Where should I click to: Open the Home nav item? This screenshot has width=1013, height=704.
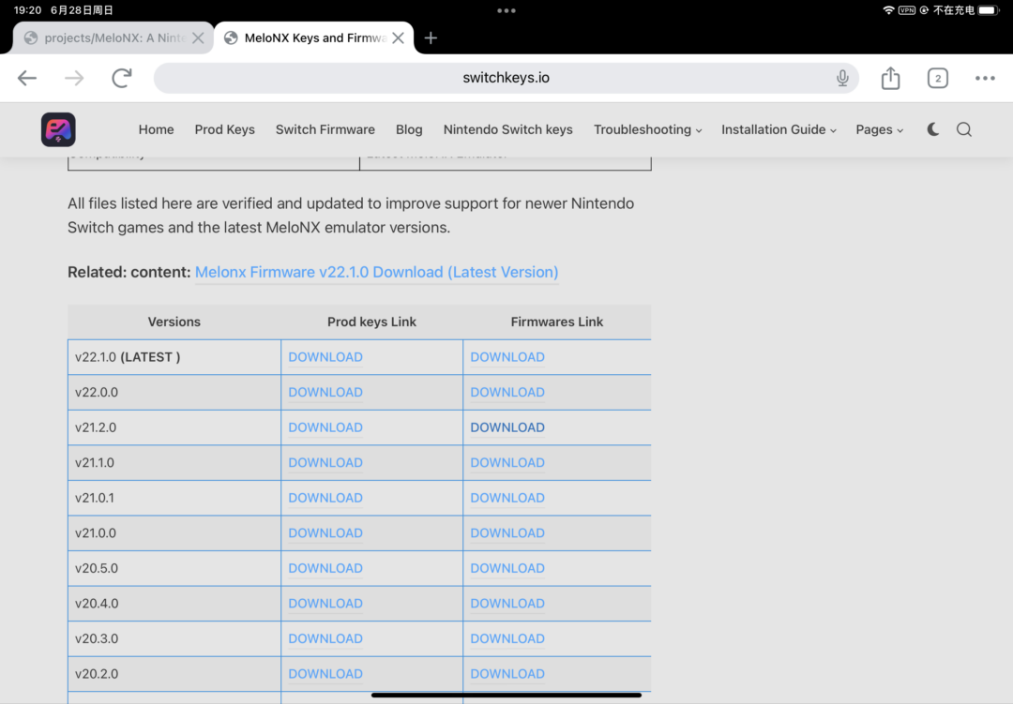(x=156, y=129)
